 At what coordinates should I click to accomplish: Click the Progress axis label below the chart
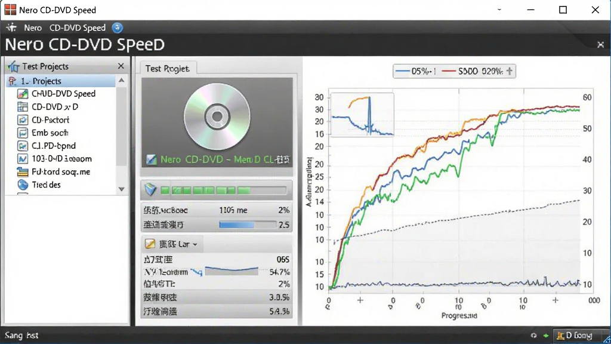(x=459, y=315)
